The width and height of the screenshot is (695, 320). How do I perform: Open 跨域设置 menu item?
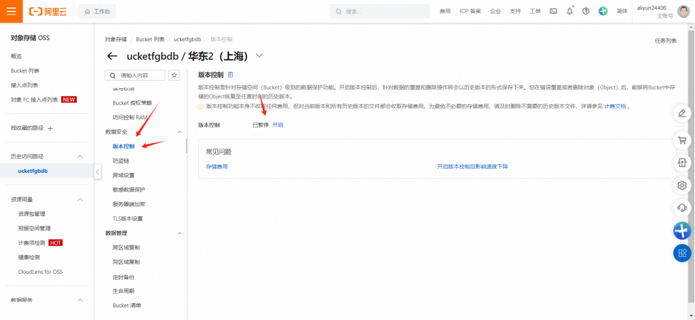(124, 176)
